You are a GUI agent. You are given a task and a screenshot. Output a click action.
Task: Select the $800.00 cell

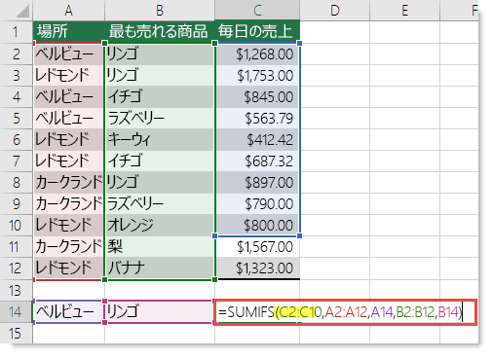click(257, 225)
